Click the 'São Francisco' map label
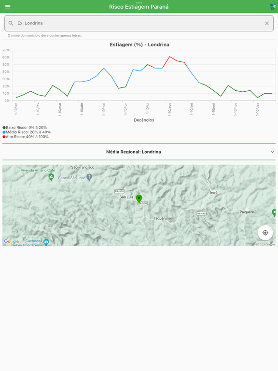 coord(83,167)
